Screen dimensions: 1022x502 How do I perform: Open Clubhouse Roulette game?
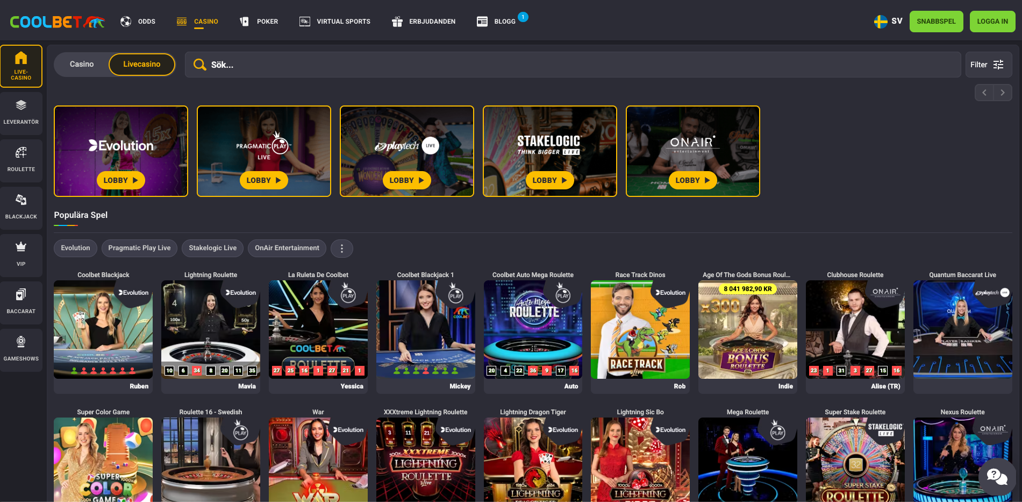click(855, 329)
